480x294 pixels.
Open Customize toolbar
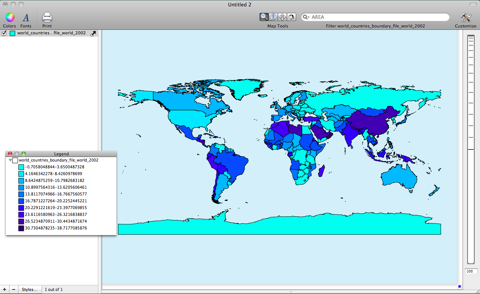coord(466,17)
